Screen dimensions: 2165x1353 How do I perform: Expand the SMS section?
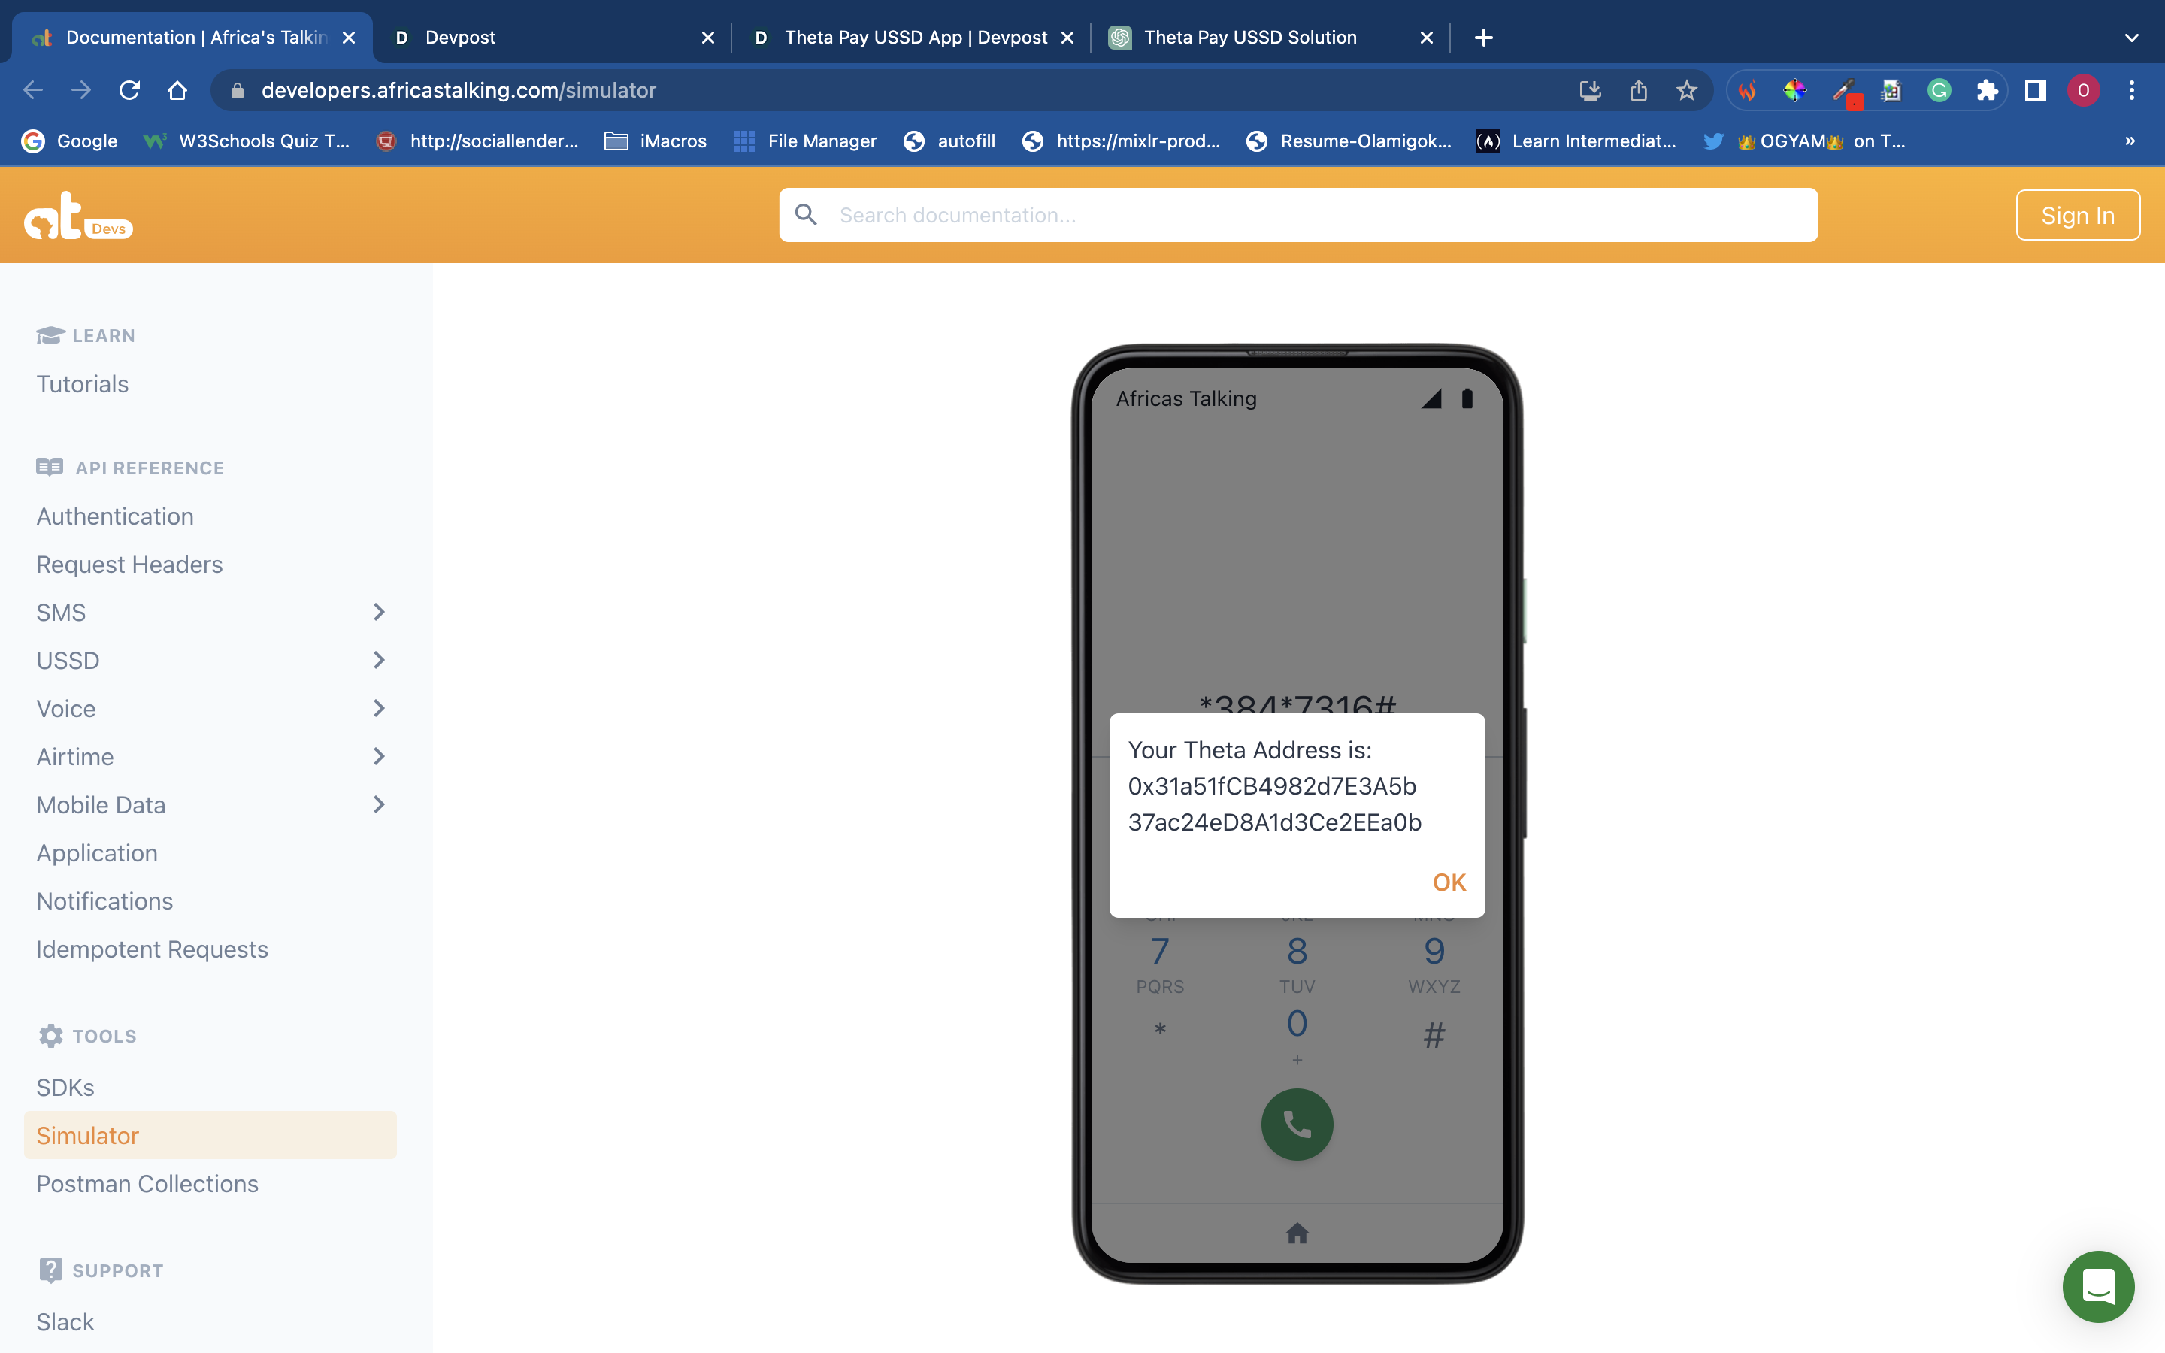(378, 612)
